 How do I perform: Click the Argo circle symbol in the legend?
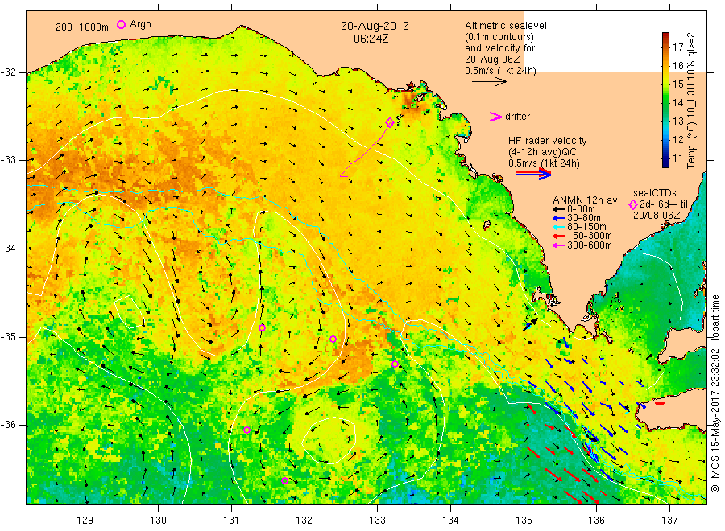point(121,24)
